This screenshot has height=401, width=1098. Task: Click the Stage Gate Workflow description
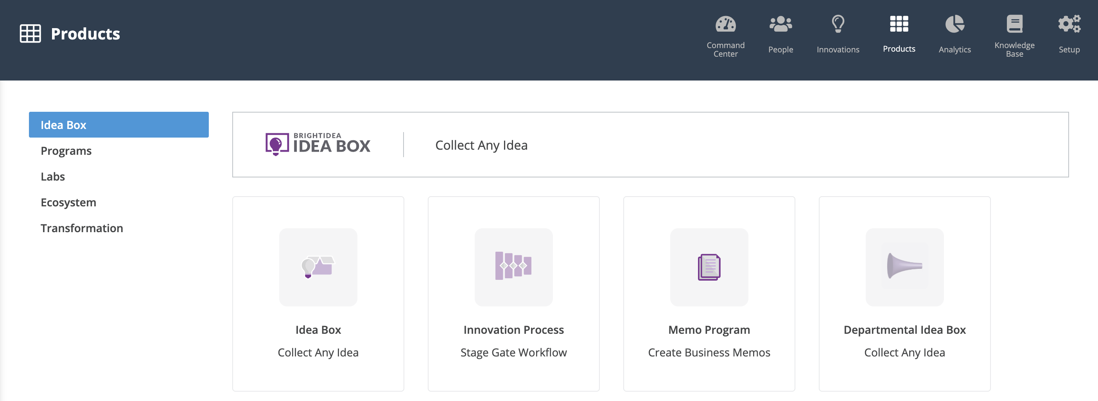514,353
